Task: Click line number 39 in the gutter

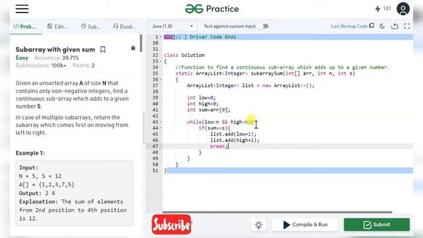Action: [x=155, y=98]
